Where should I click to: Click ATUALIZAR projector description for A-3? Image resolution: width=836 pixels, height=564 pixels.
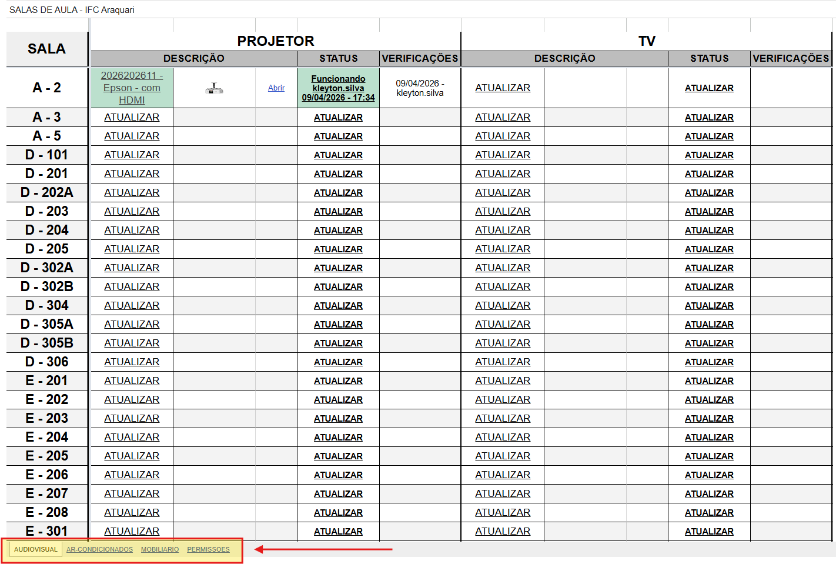(x=132, y=117)
